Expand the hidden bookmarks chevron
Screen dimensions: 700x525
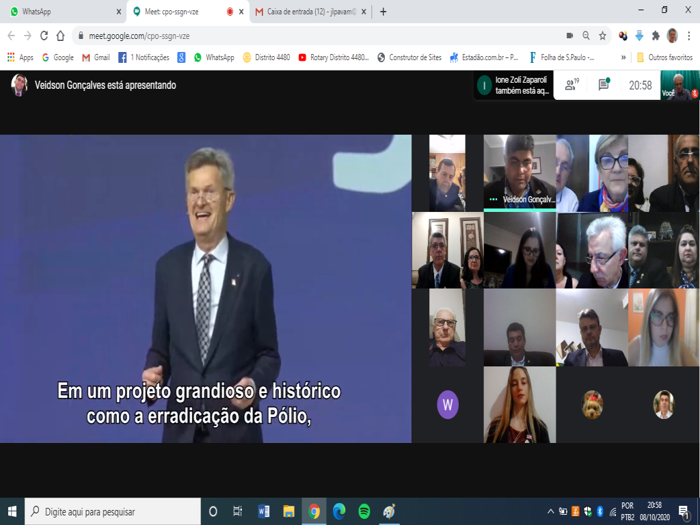tap(623, 57)
